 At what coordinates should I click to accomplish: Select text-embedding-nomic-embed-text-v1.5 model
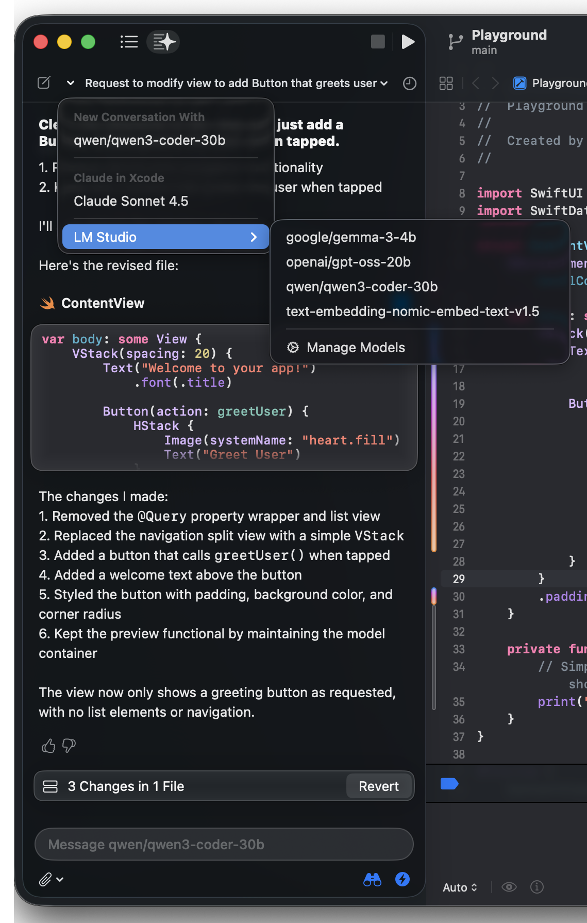tap(420, 311)
